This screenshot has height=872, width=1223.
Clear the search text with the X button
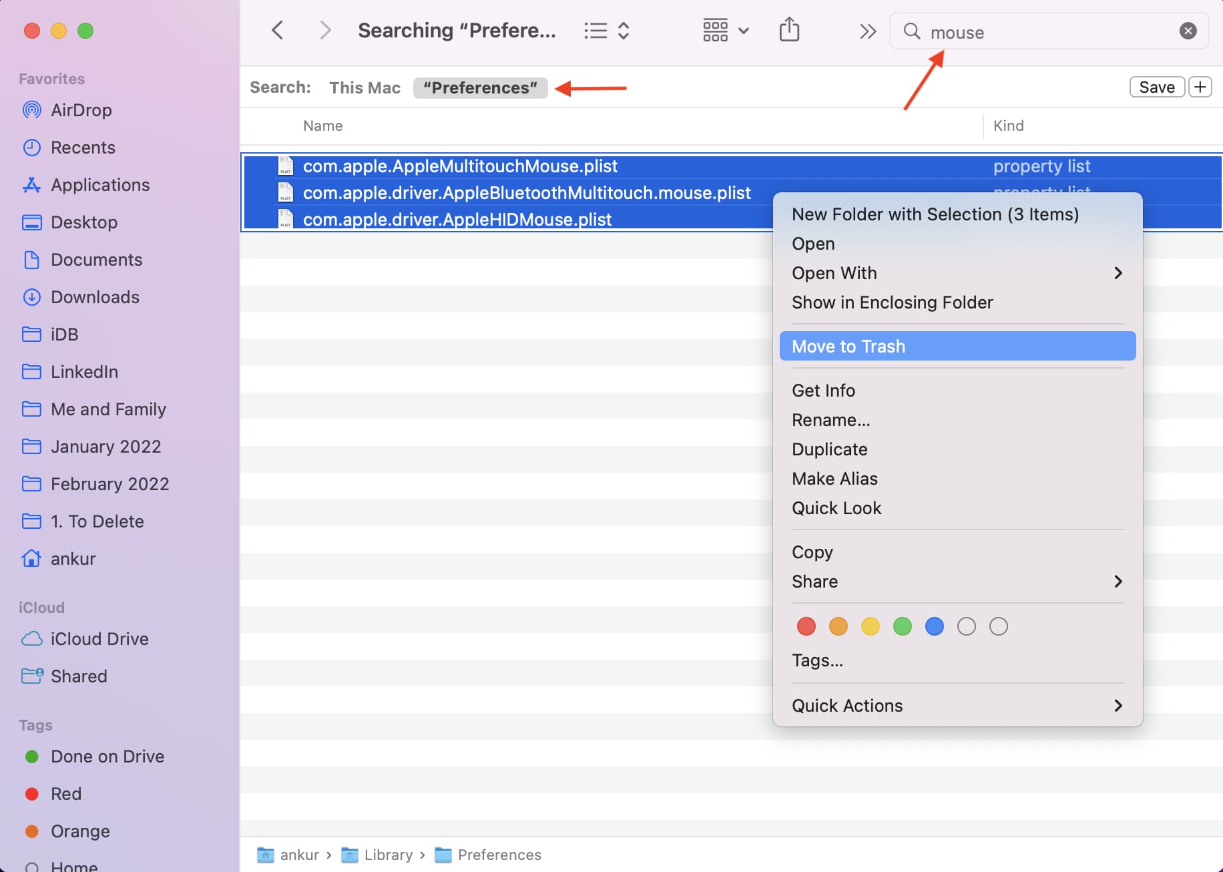tap(1188, 31)
